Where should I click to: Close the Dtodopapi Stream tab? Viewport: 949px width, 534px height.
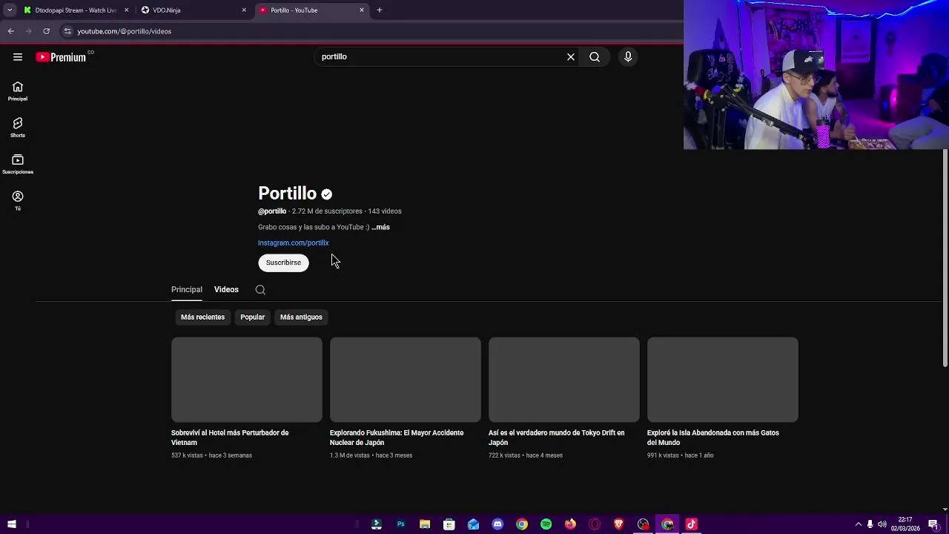127,10
